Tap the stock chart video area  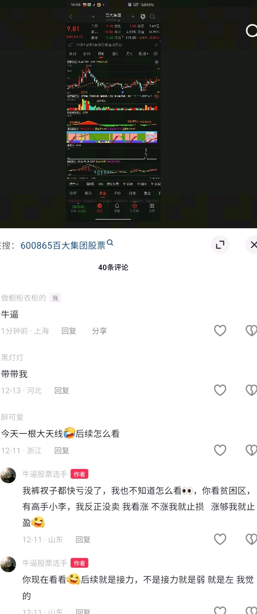[x=114, y=111]
